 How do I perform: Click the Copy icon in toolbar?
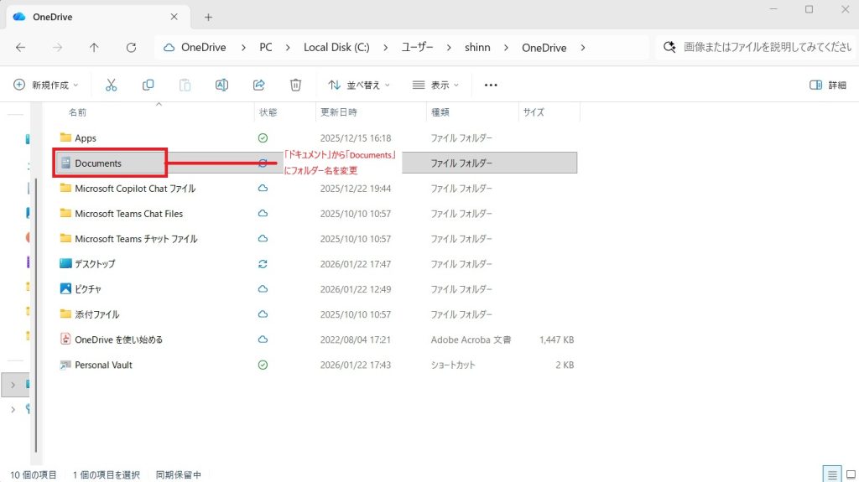(x=148, y=85)
